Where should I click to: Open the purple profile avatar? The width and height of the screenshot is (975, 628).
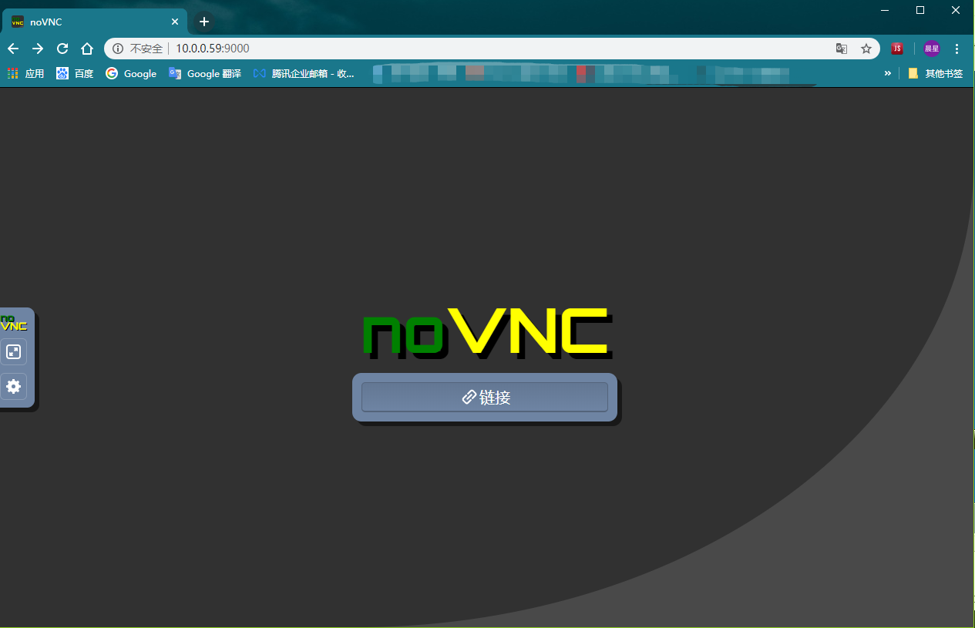click(x=932, y=49)
